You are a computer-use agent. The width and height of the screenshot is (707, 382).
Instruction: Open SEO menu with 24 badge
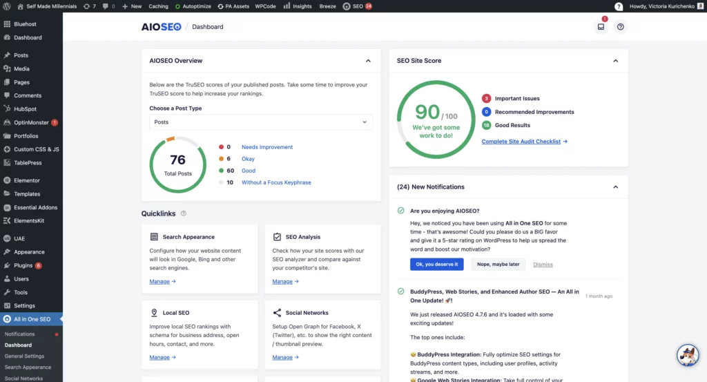coord(357,6)
